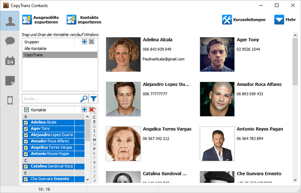The image size is (301, 193).
Task: Open Adelina Alcala photo card
Action: click(x=123, y=54)
